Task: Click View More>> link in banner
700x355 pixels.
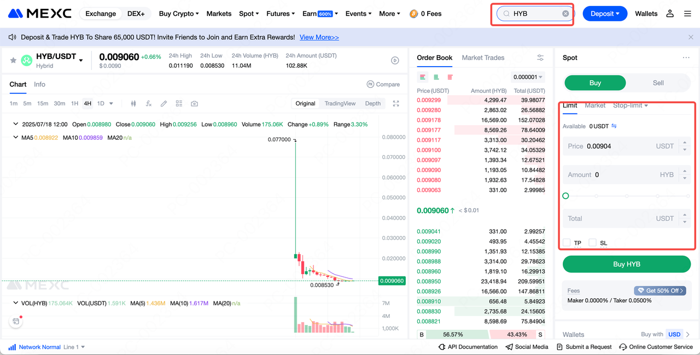Action: [x=319, y=37]
